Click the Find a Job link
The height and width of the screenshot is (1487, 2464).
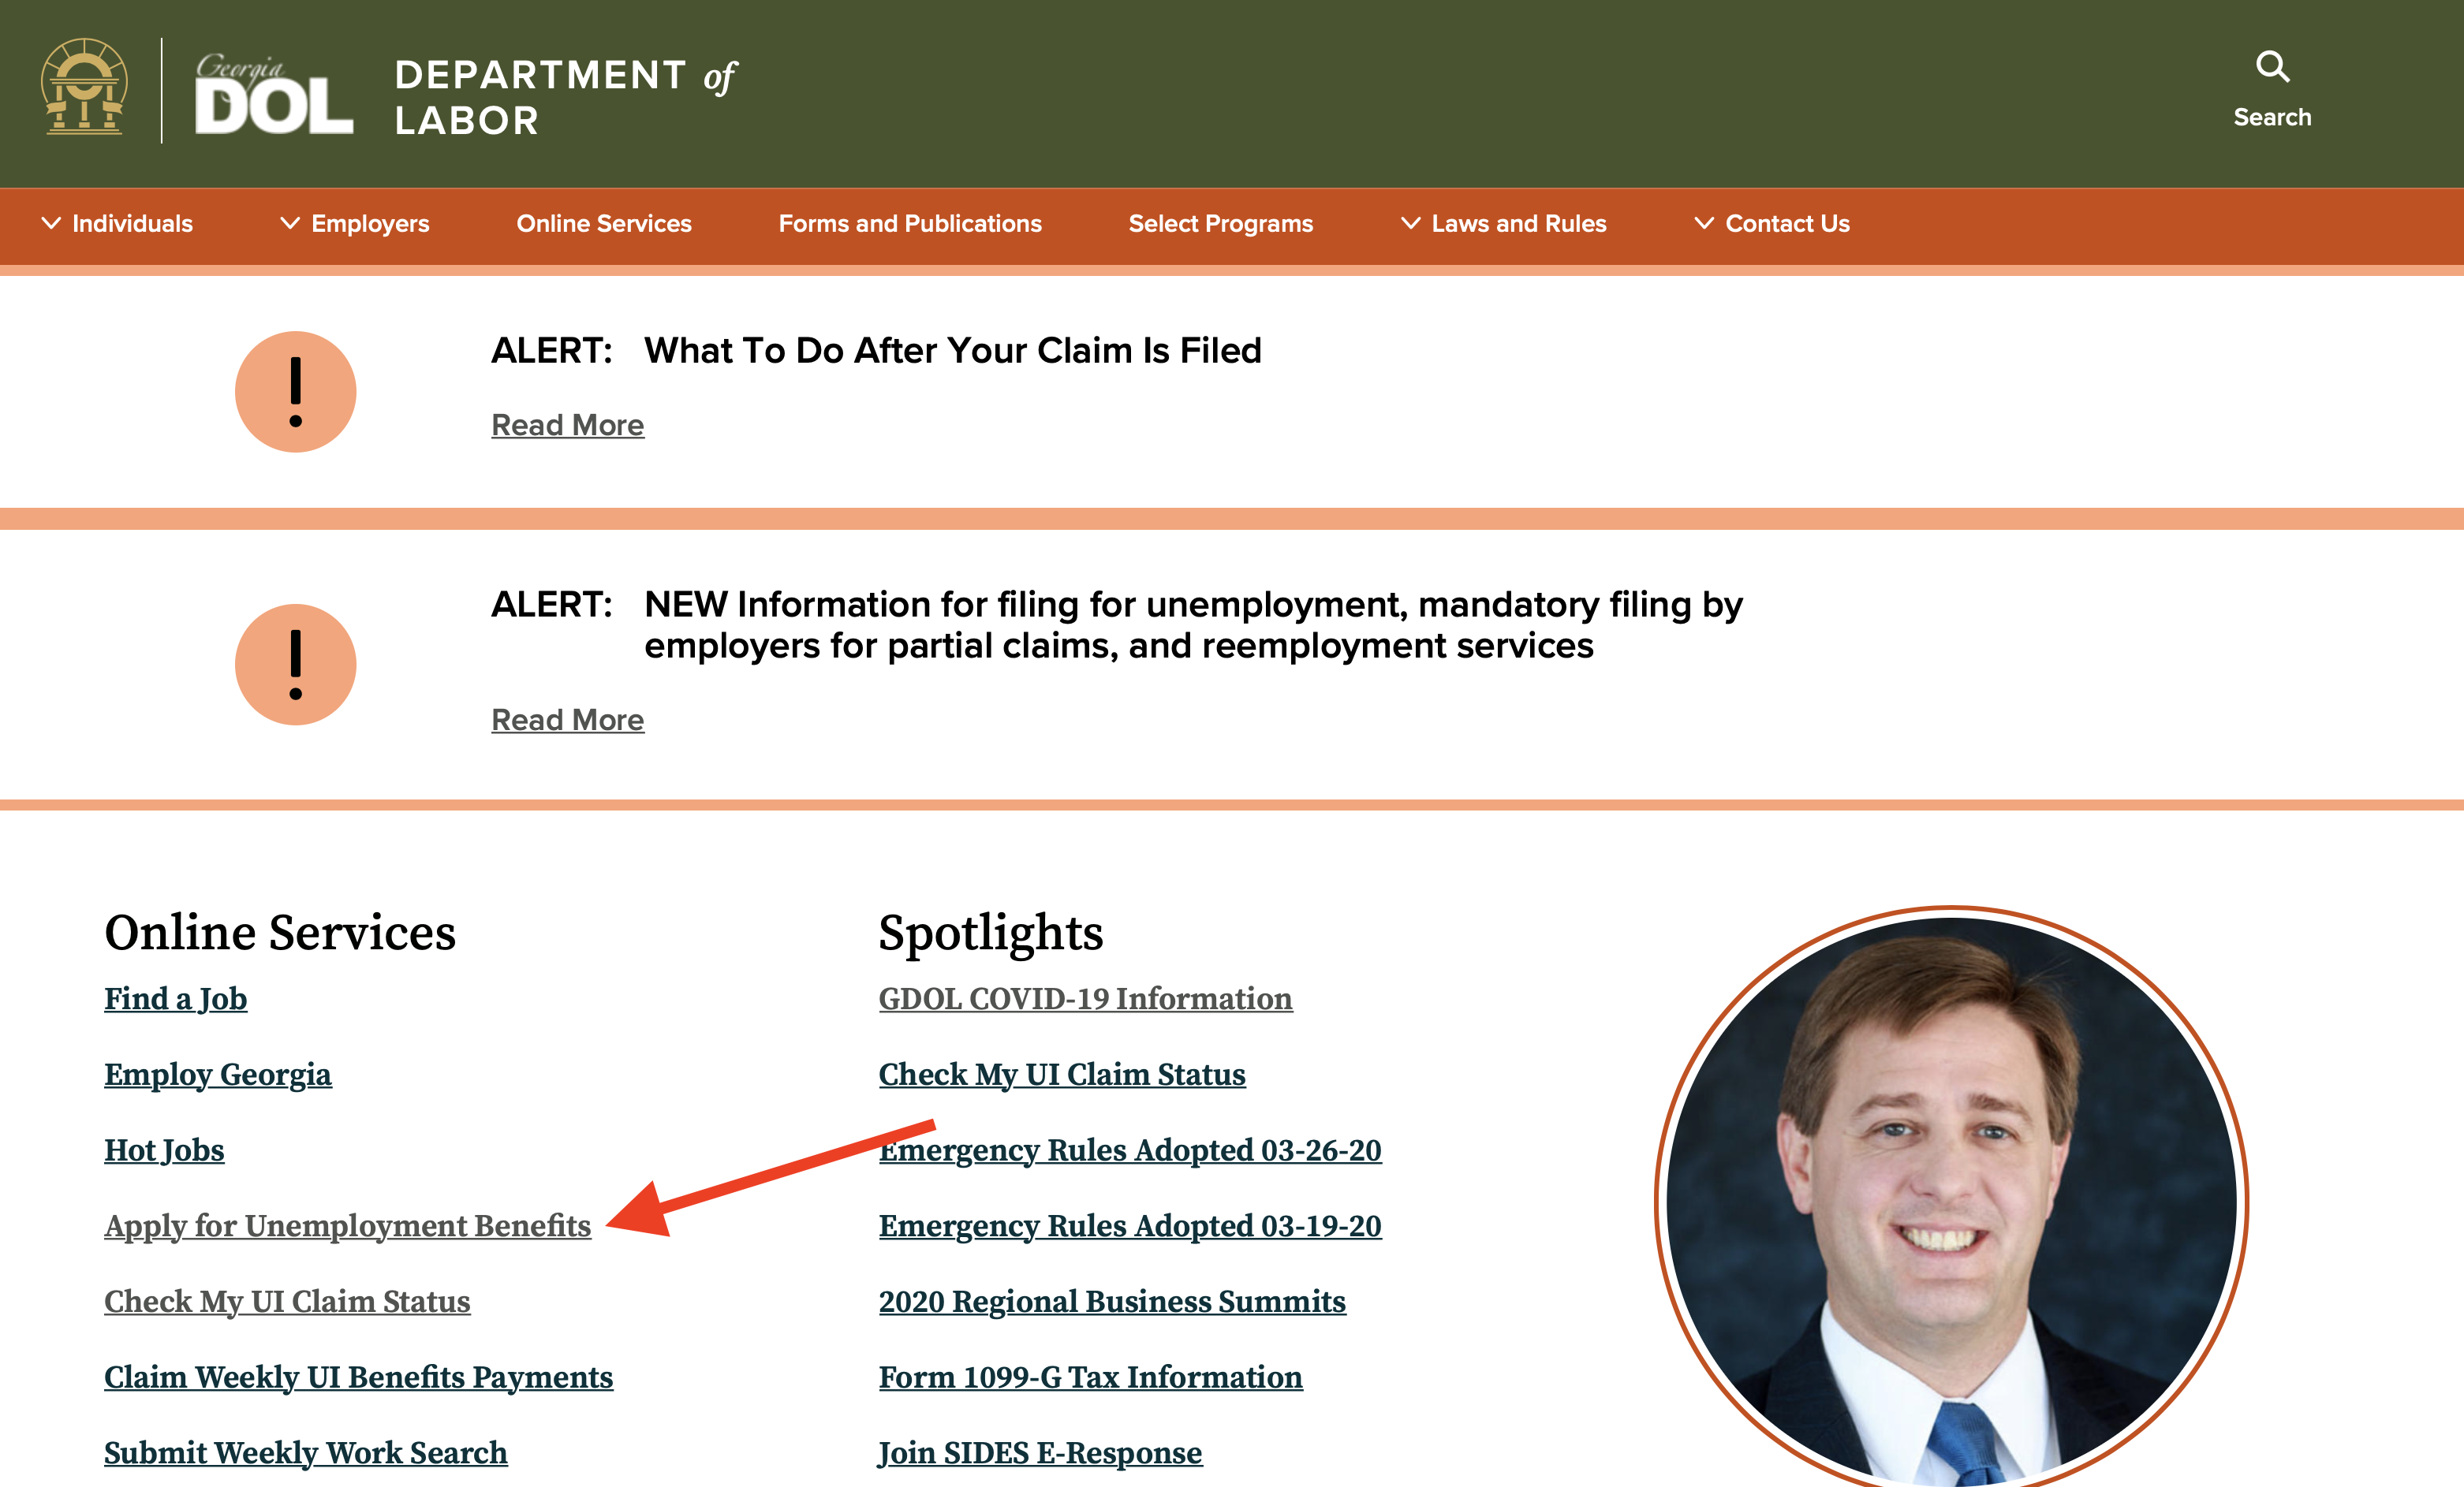point(175,999)
